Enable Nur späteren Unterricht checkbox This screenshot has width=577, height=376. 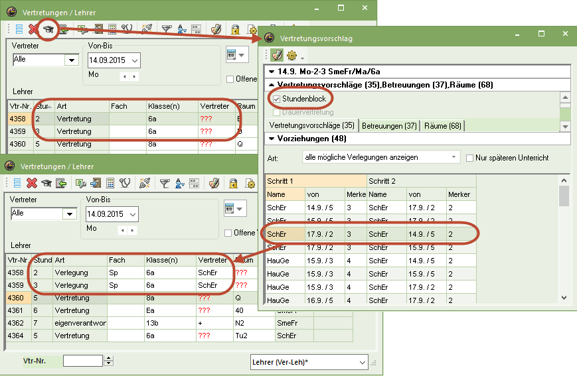469,158
